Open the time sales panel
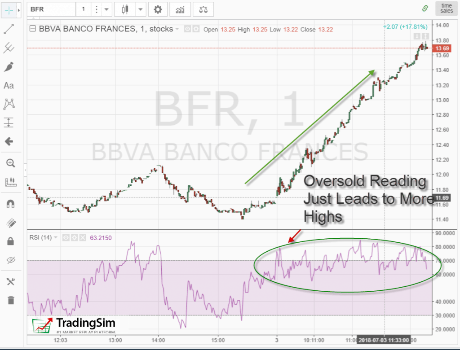The image size is (460, 350). click(447, 8)
